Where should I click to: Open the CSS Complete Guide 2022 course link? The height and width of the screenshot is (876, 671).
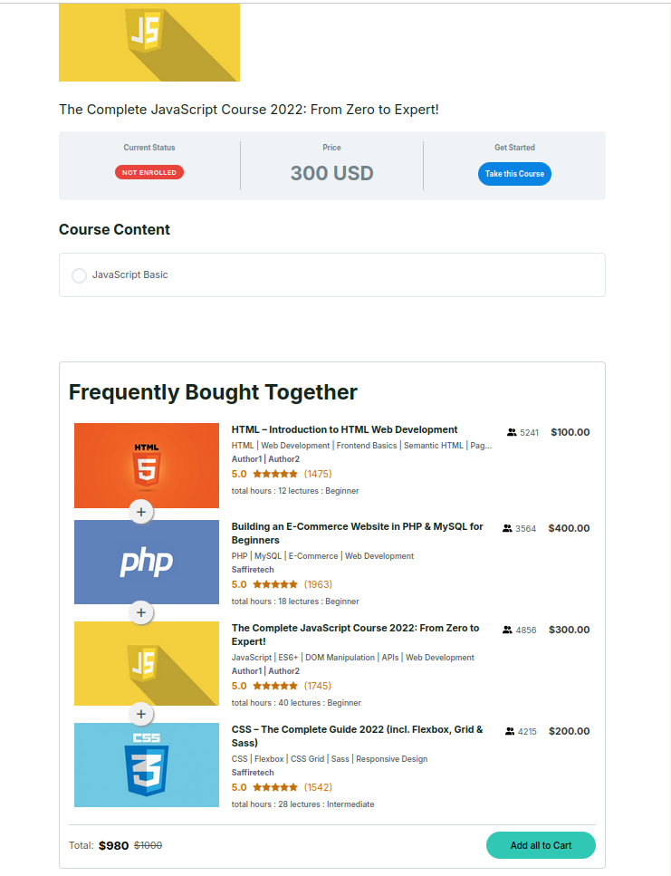[x=357, y=736]
